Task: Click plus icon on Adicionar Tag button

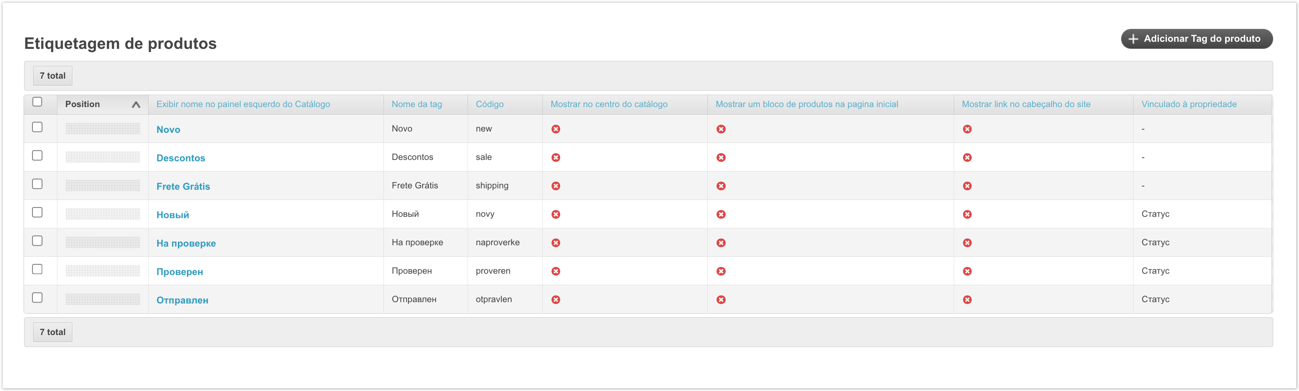Action: (1133, 39)
